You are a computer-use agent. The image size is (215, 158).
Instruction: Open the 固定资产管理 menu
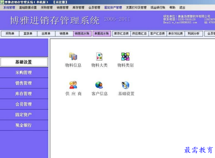click(113, 8)
